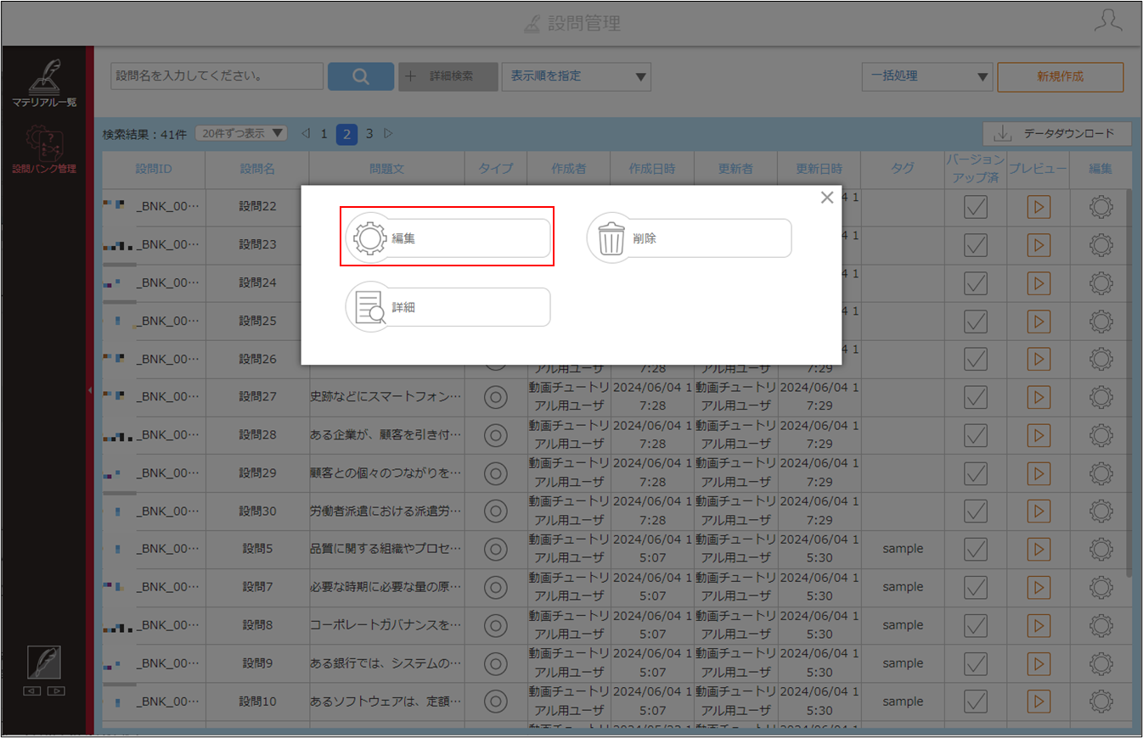Open マテリアル一覧 in the sidebar
The height and width of the screenshot is (738, 1143).
(44, 83)
